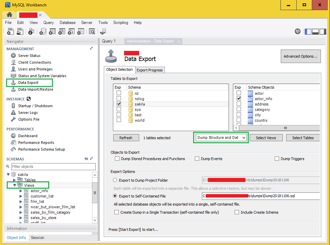Expand the sales_by_film_category view node
This screenshot has width=330, height=245.
pyautogui.click(x=21, y=212)
